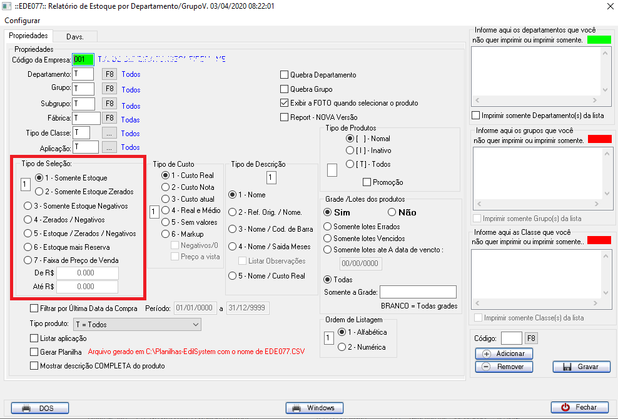Switch to the Davs. tab
The image size is (618, 419).
pos(75,36)
